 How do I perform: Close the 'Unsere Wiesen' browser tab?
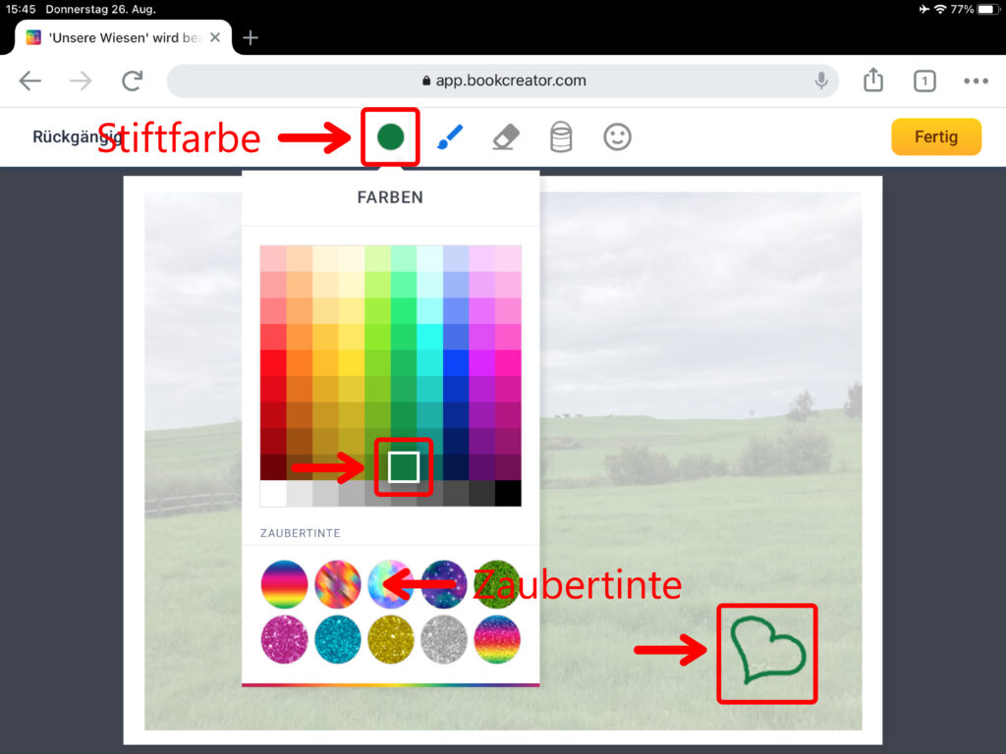coord(215,37)
